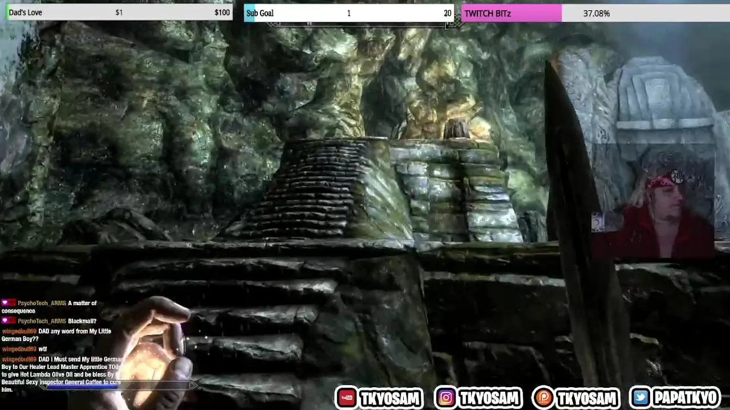Click chat message 'Blackmail?'
Screen dimensions: 730x410
tap(82, 321)
